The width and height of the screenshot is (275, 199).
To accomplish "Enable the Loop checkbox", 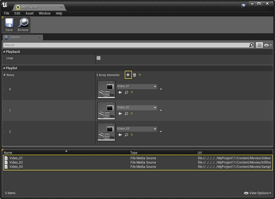I will point(99,58).
